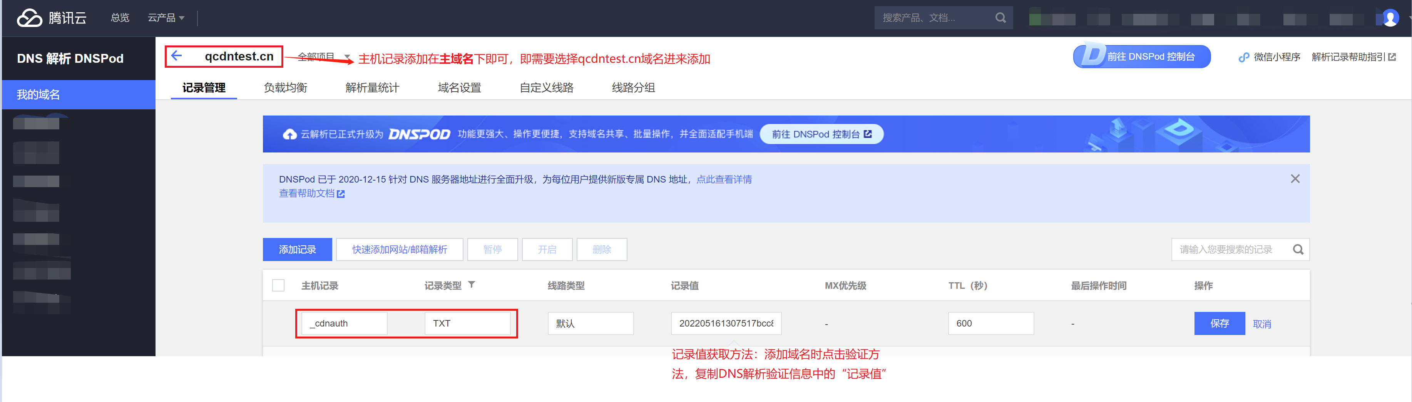This screenshot has width=1412, height=402.
Task: Click the MX优先级 column header
Action: [x=845, y=286]
